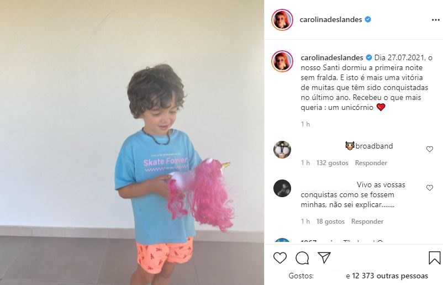The image size is (443, 285).
Task: Like the 'Vivo as vossas conquistas' comment
Action: point(429,188)
